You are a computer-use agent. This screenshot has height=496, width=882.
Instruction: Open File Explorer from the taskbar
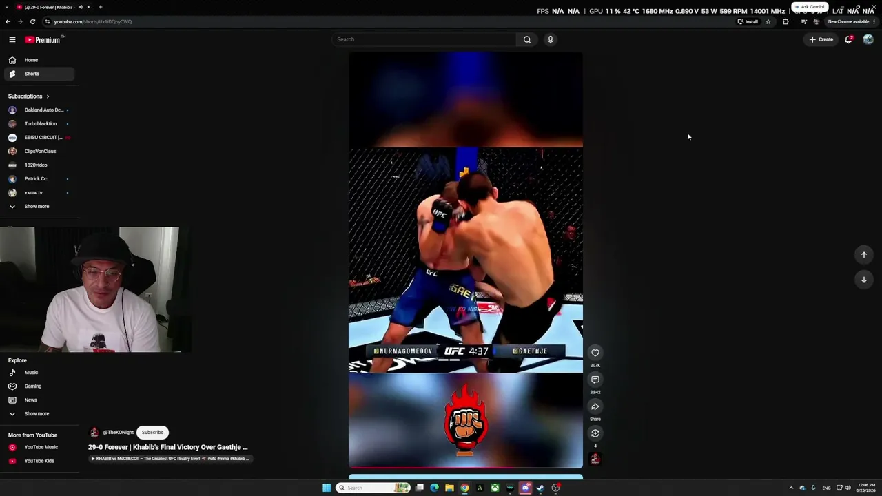click(x=449, y=488)
